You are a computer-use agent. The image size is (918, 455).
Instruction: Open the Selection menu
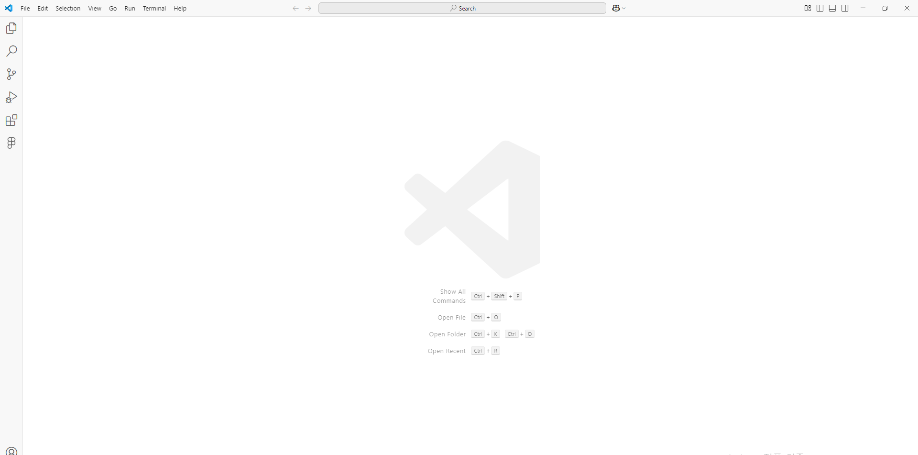coord(68,8)
